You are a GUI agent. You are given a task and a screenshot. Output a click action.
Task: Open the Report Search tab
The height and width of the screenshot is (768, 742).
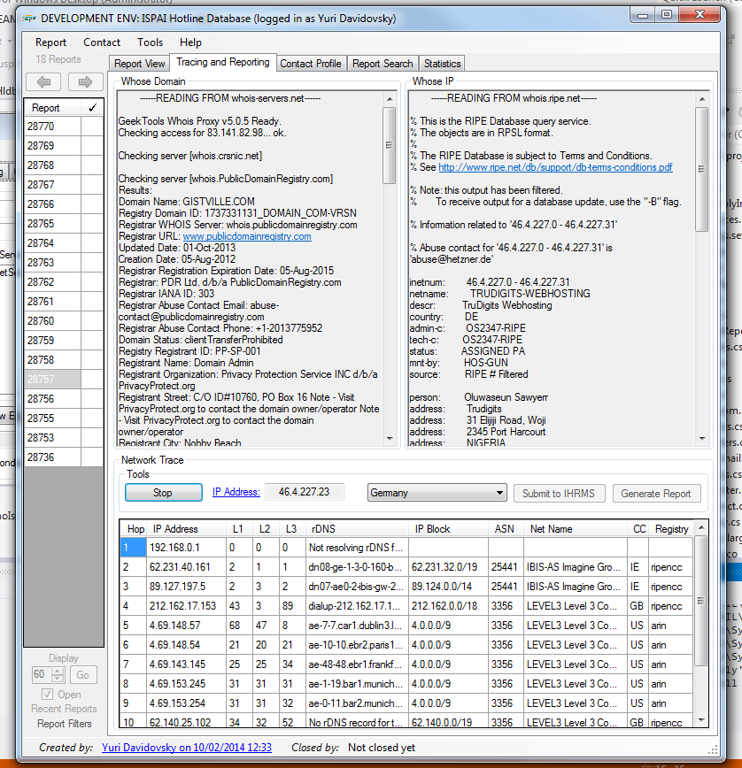click(383, 64)
